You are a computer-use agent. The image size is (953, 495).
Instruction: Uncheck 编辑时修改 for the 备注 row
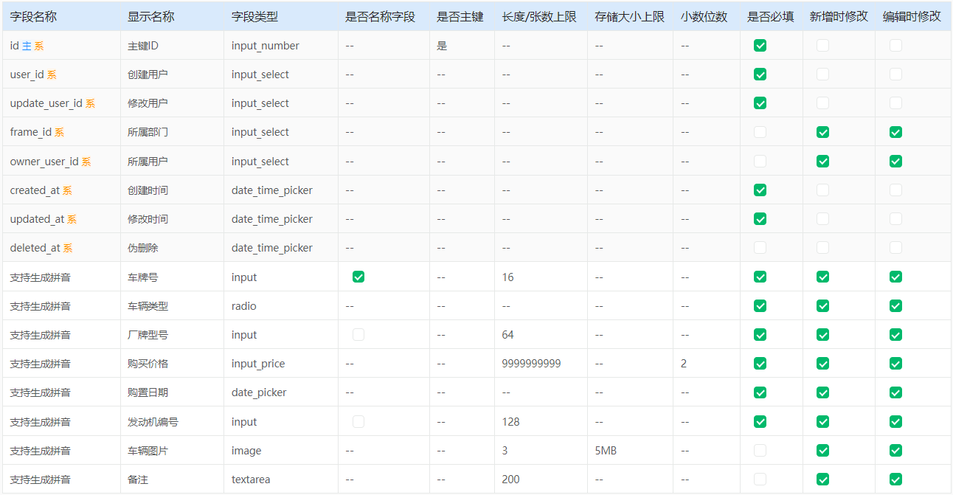pos(895,480)
